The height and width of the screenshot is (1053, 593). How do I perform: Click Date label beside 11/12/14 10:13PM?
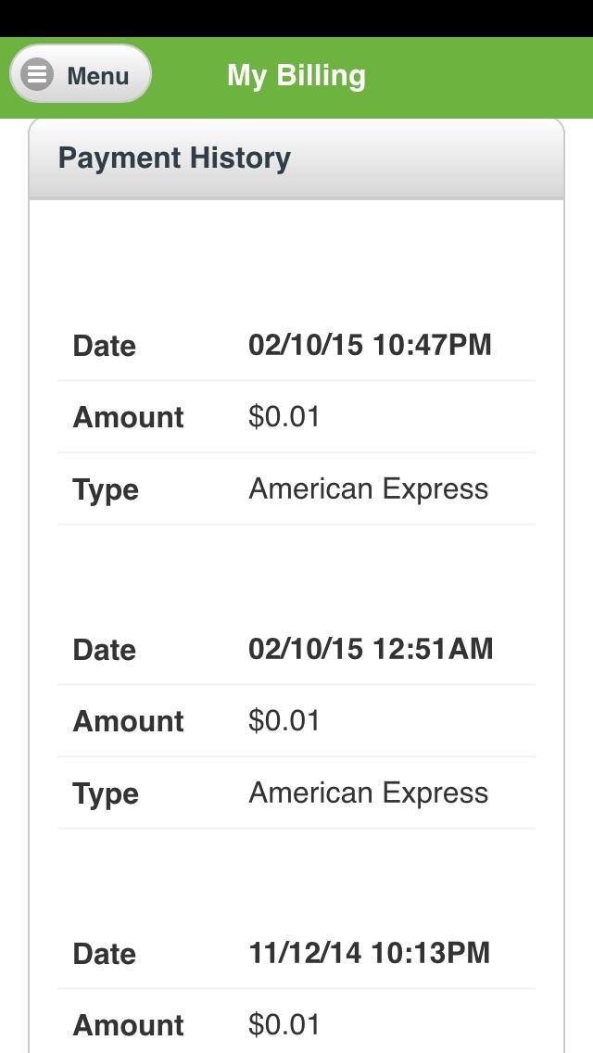[x=105, y=954]
